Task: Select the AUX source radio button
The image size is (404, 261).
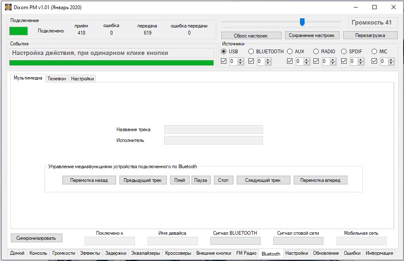Action: [289, 52]
